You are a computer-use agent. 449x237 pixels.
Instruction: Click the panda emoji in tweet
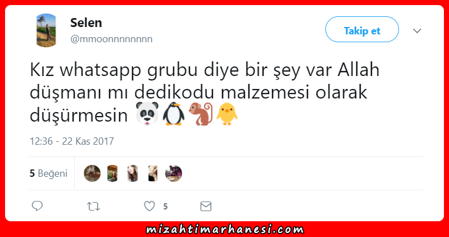coord(147,114)
